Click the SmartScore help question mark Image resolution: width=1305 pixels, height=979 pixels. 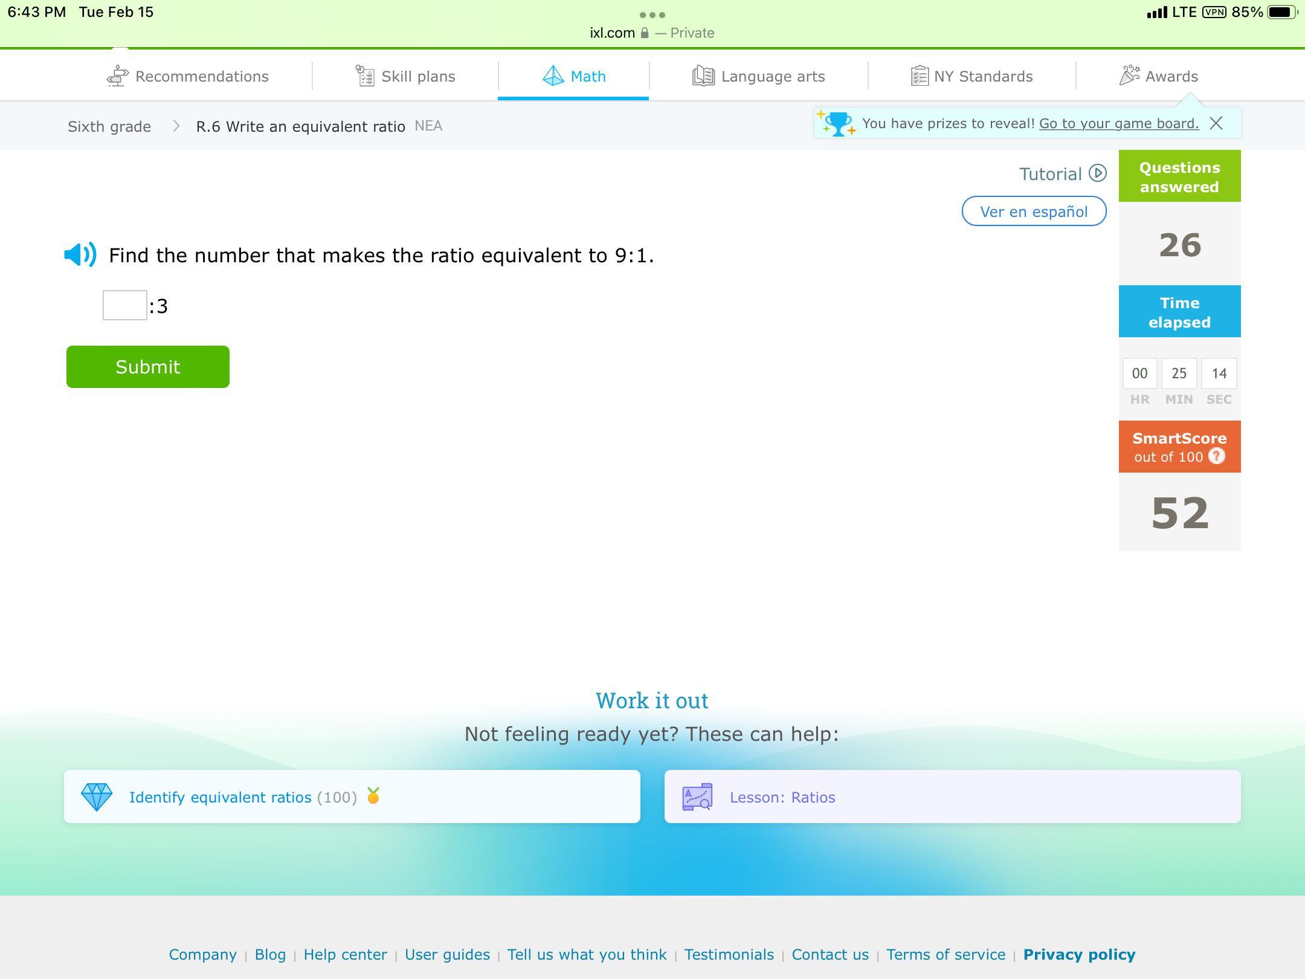pos(1216,456)
